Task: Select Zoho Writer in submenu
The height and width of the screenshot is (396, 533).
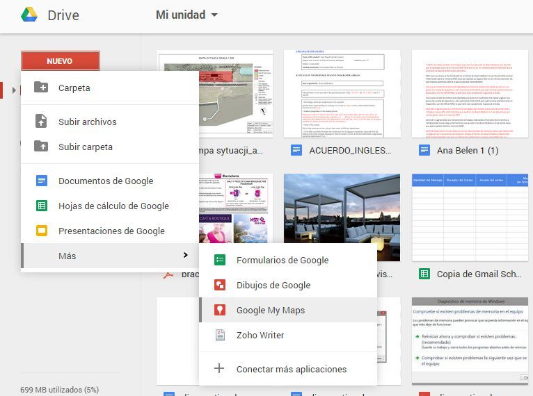Action: (x=288, y=335)
